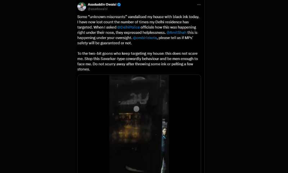The image size is (288, 173).
Task: Click the word "stones." ending the tweet
Action: pos(84,69)
